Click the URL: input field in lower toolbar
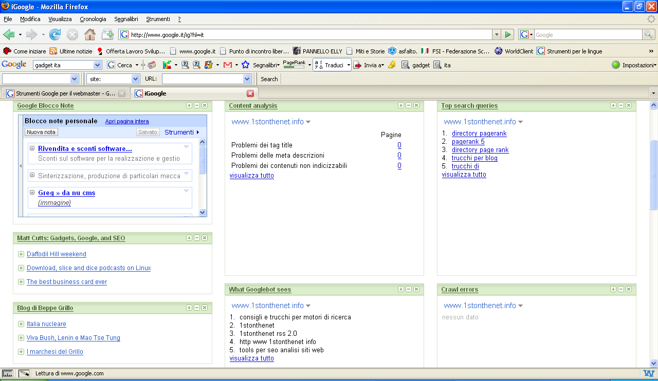Viewport: 658px width, 381px height. click(x=206, y=79)
